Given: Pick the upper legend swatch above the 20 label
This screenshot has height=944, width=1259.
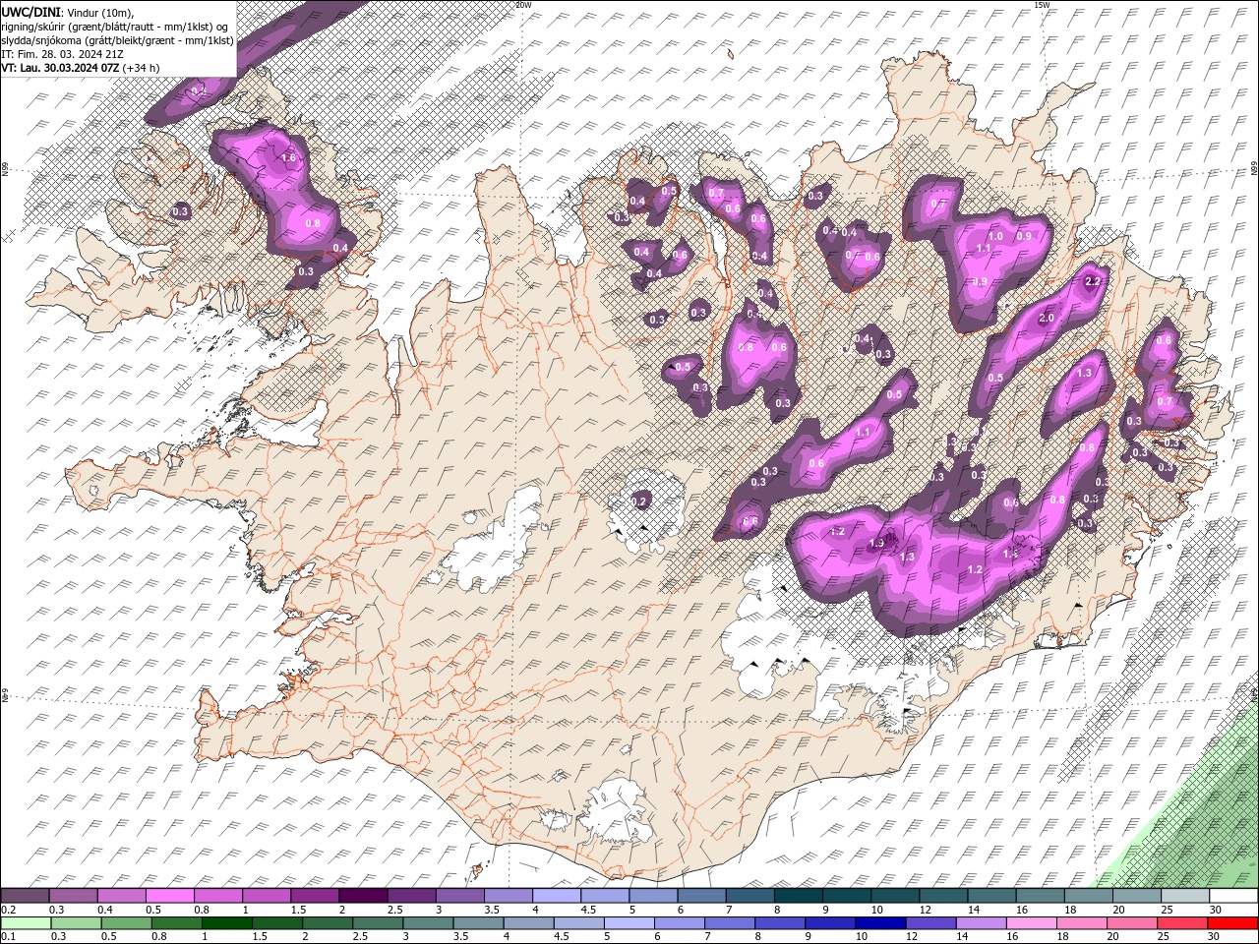Looking at the screenshot, I should [x=1136, y=896].
